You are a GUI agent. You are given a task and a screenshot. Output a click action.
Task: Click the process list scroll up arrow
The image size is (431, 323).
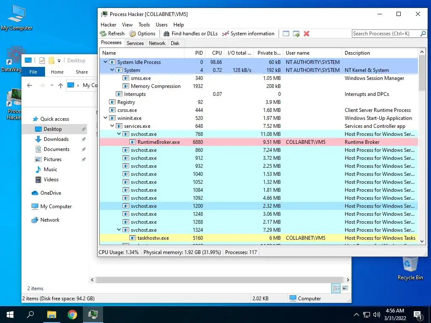[422, 52]
